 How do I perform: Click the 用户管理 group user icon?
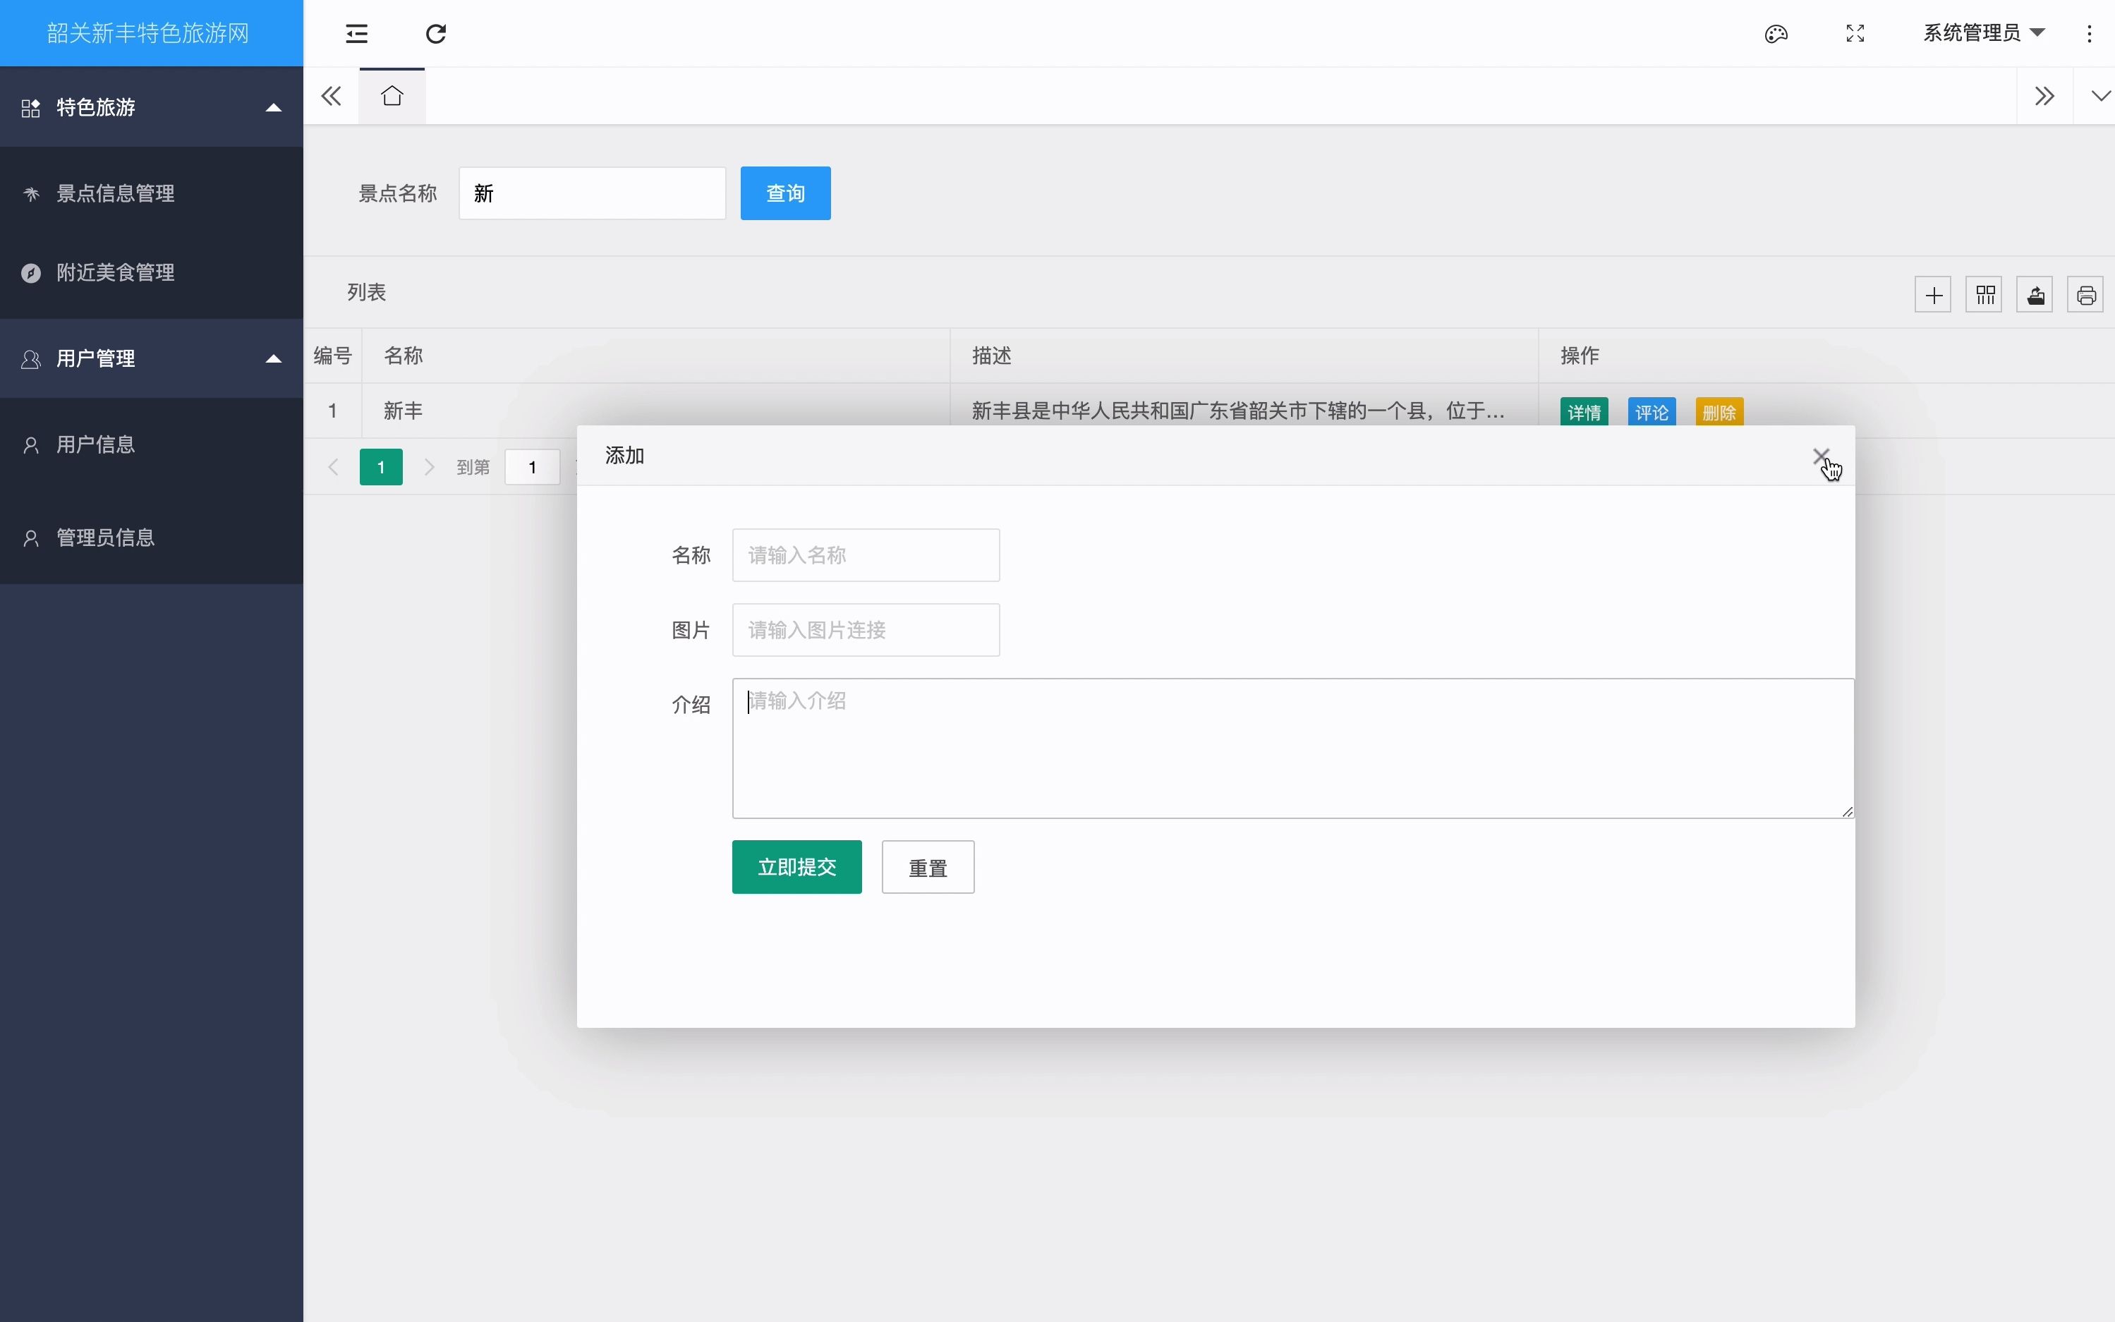point(30,359)
